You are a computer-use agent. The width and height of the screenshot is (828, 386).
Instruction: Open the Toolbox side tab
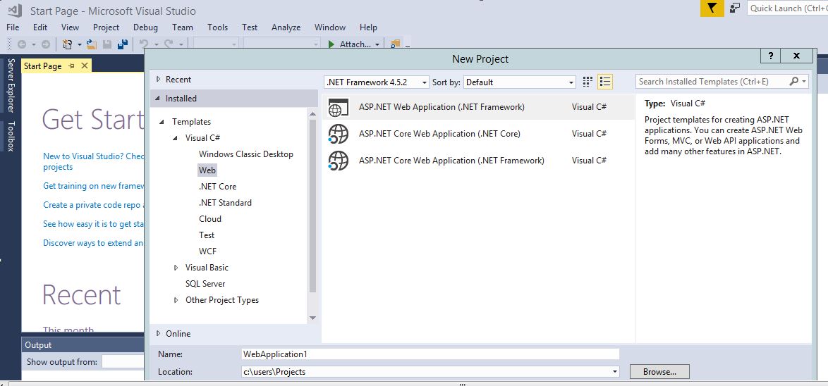pos(11,136)
